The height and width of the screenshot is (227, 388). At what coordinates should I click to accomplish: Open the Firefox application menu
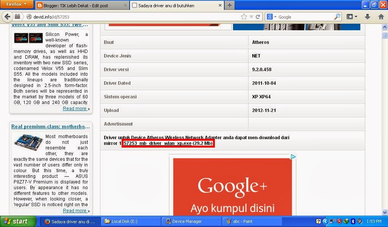click(17, 4)
